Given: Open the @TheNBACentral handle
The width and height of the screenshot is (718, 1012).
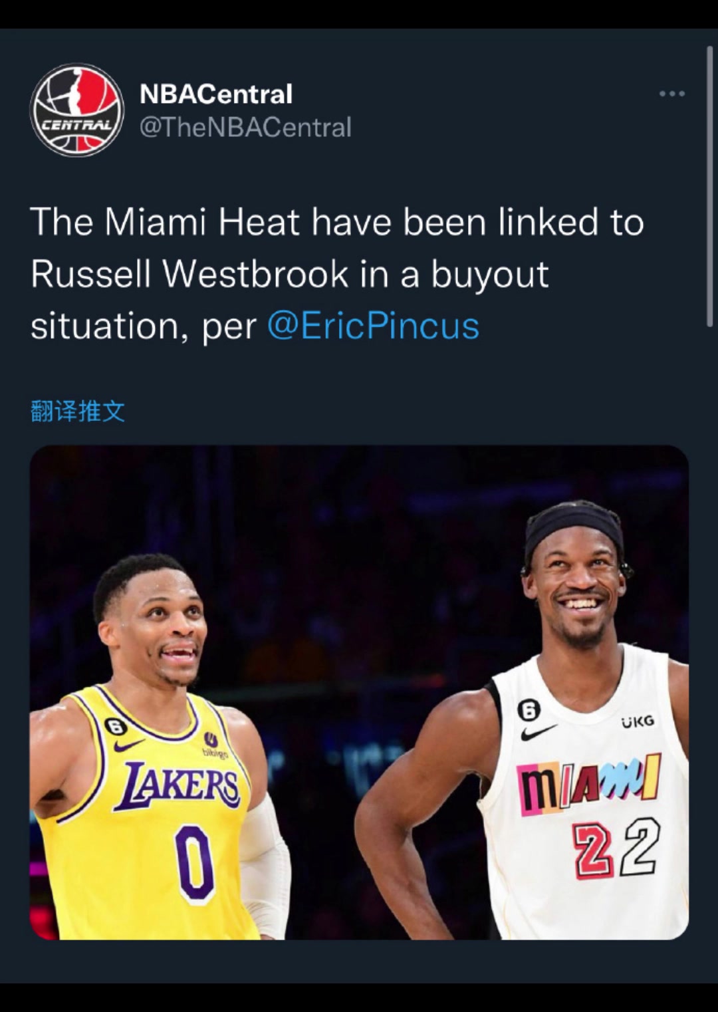Looking at the screenshot, I should (245, 127).
